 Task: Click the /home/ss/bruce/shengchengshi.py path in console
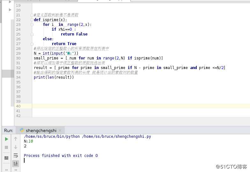(x=116, y=136)
